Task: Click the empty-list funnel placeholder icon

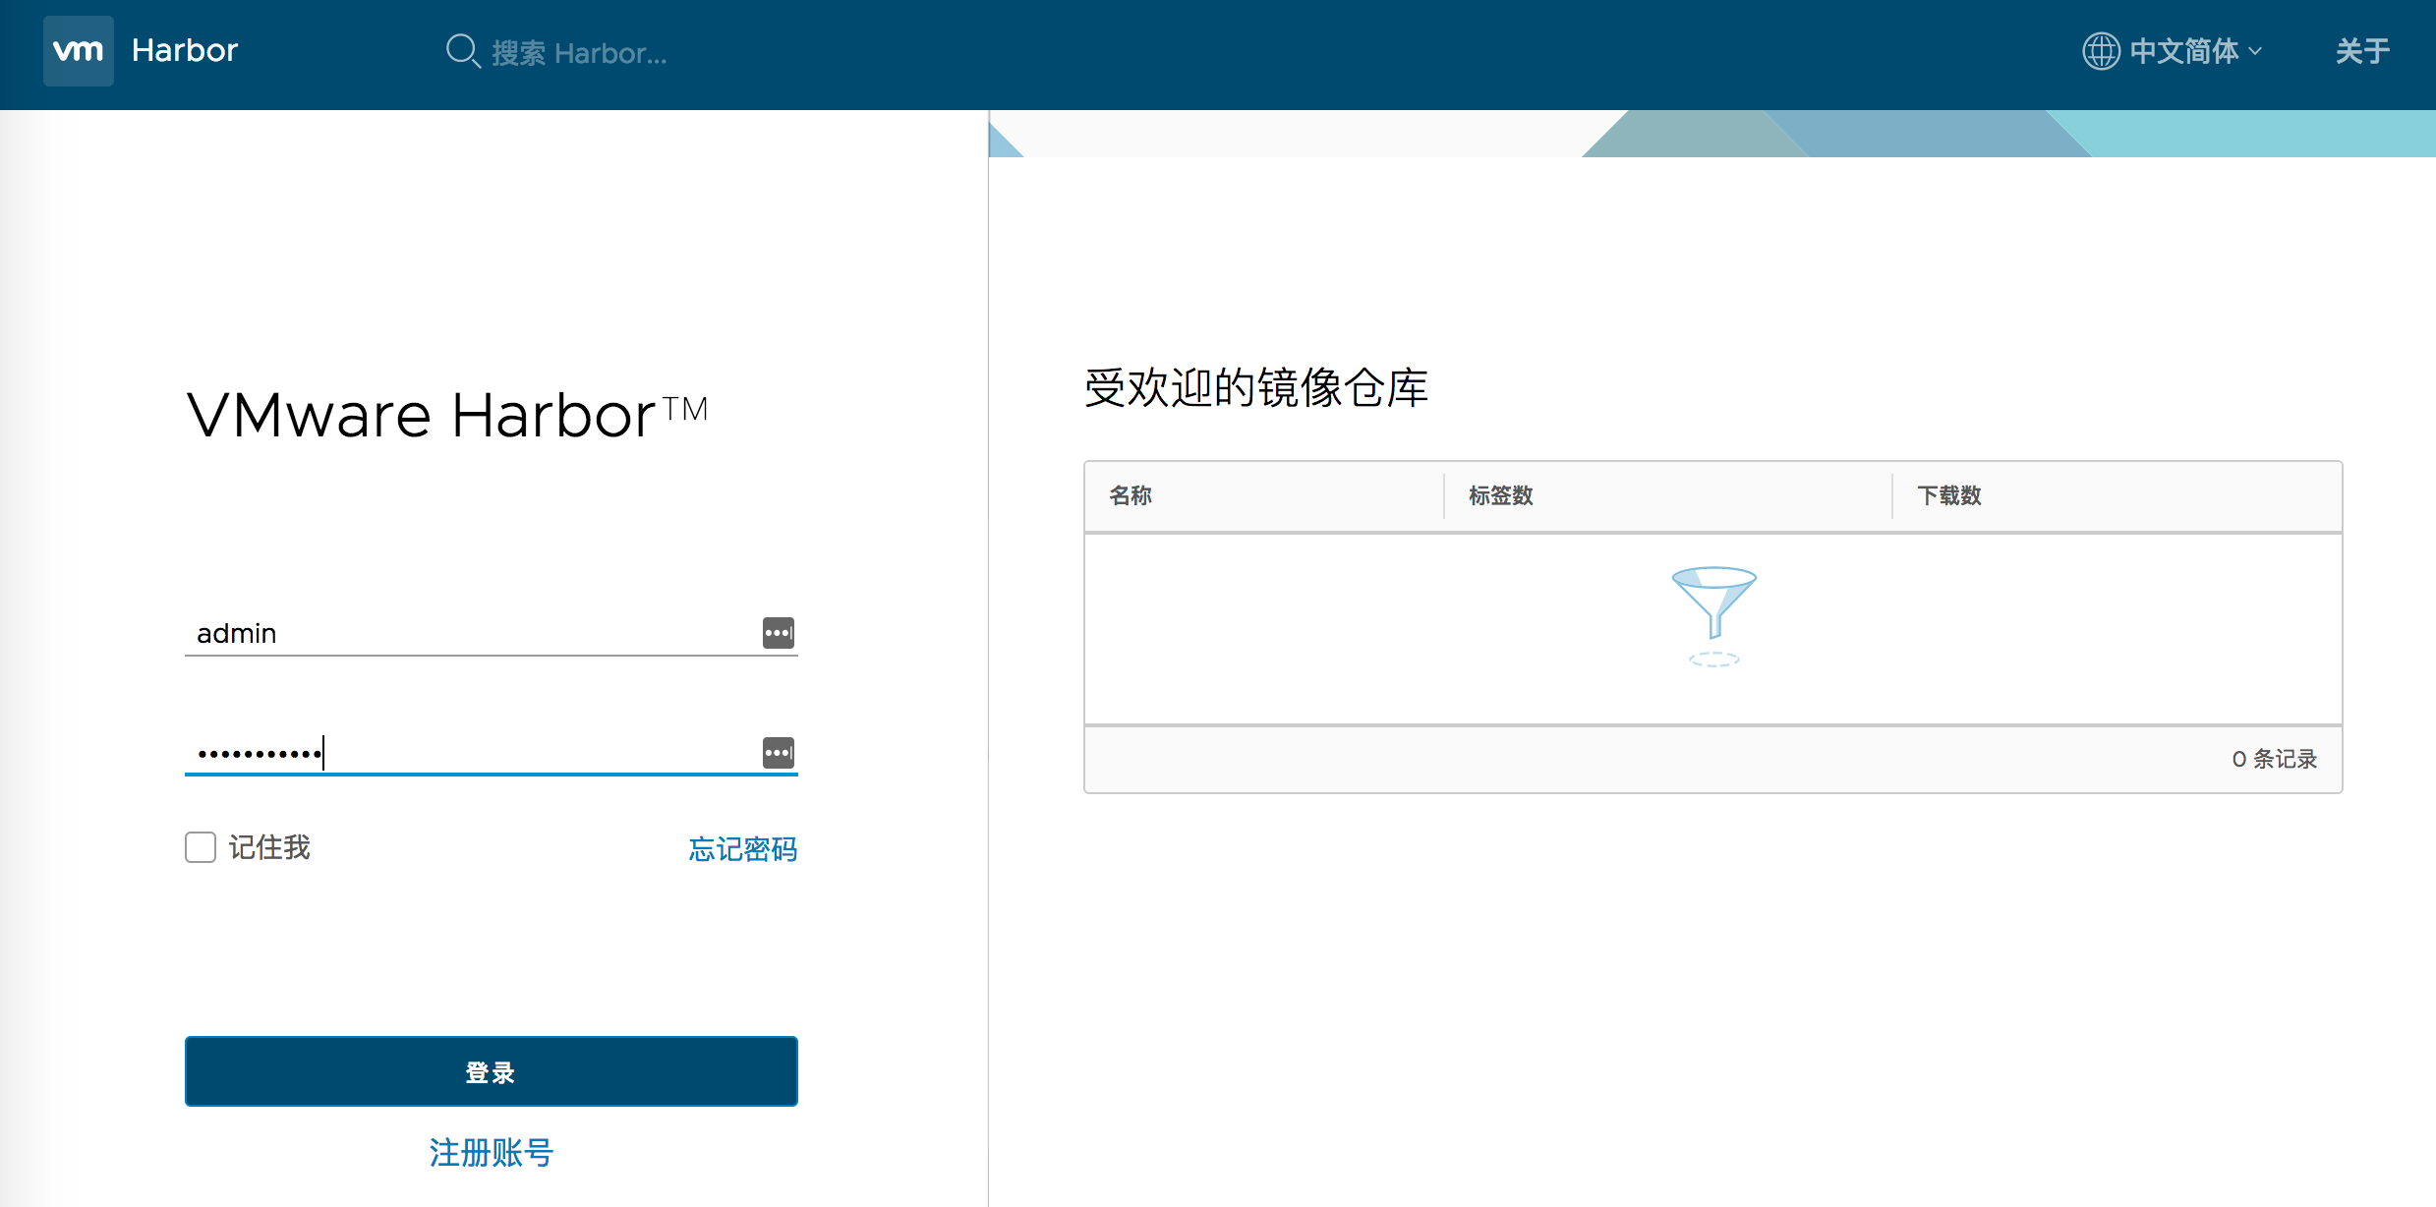Action: [x=1713, y=614]
